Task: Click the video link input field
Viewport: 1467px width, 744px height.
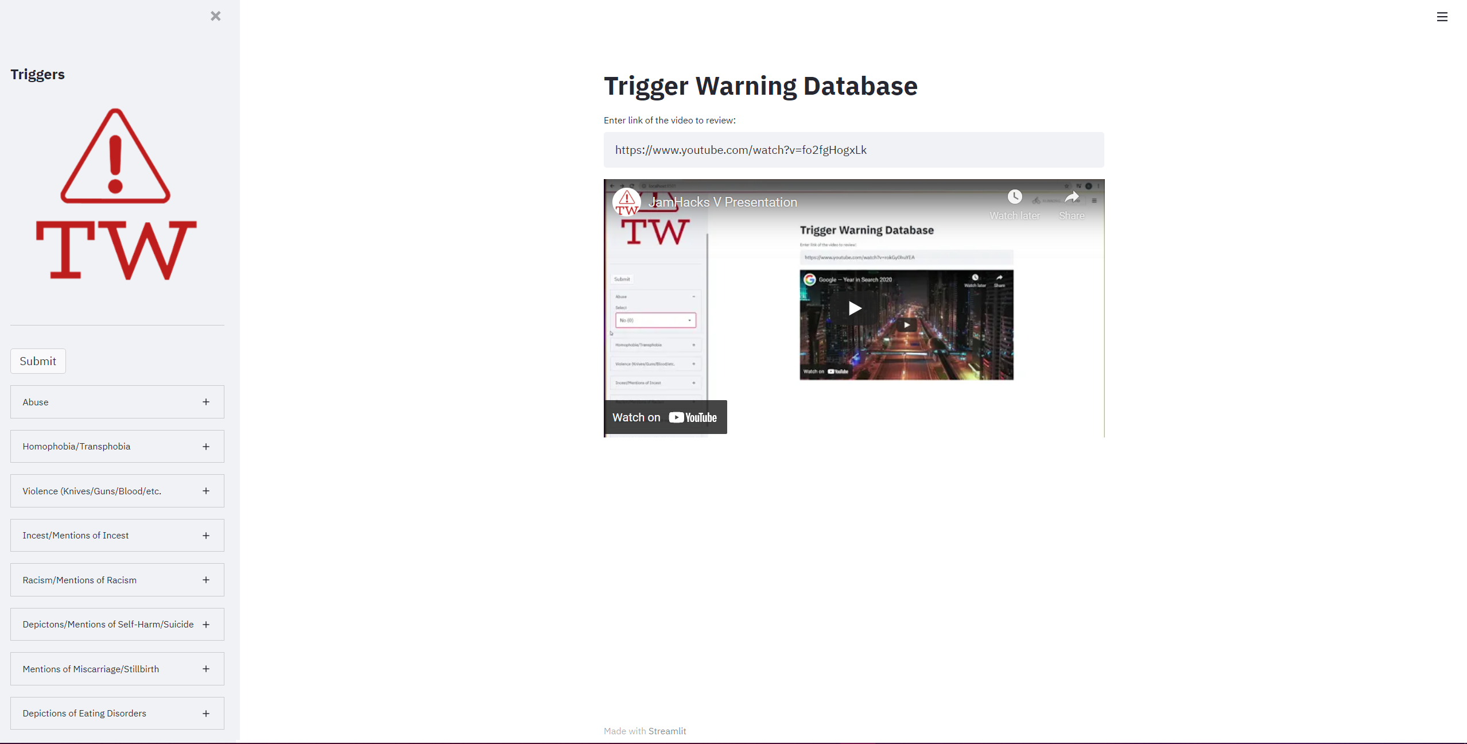Action: [x=853, y=150]
